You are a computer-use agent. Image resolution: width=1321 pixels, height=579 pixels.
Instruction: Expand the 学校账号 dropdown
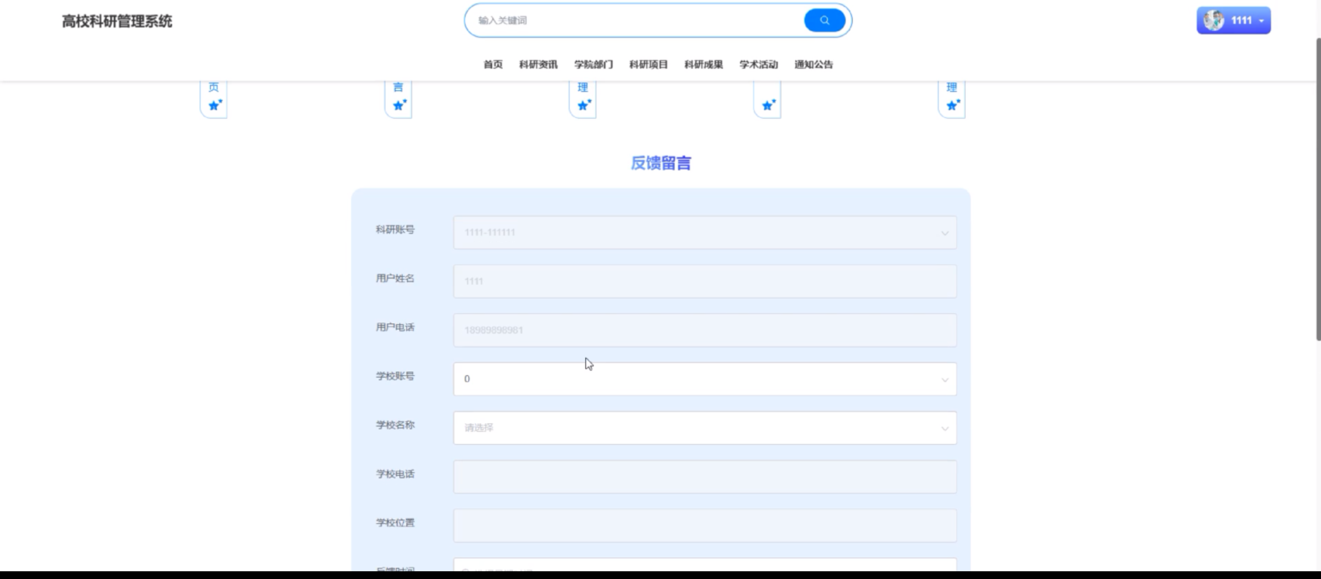coord(704,379)
